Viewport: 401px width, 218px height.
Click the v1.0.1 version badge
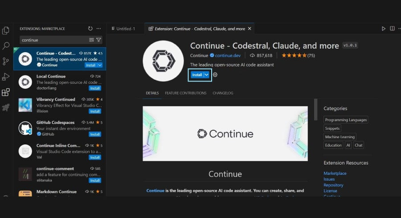(x=350, y=45)
